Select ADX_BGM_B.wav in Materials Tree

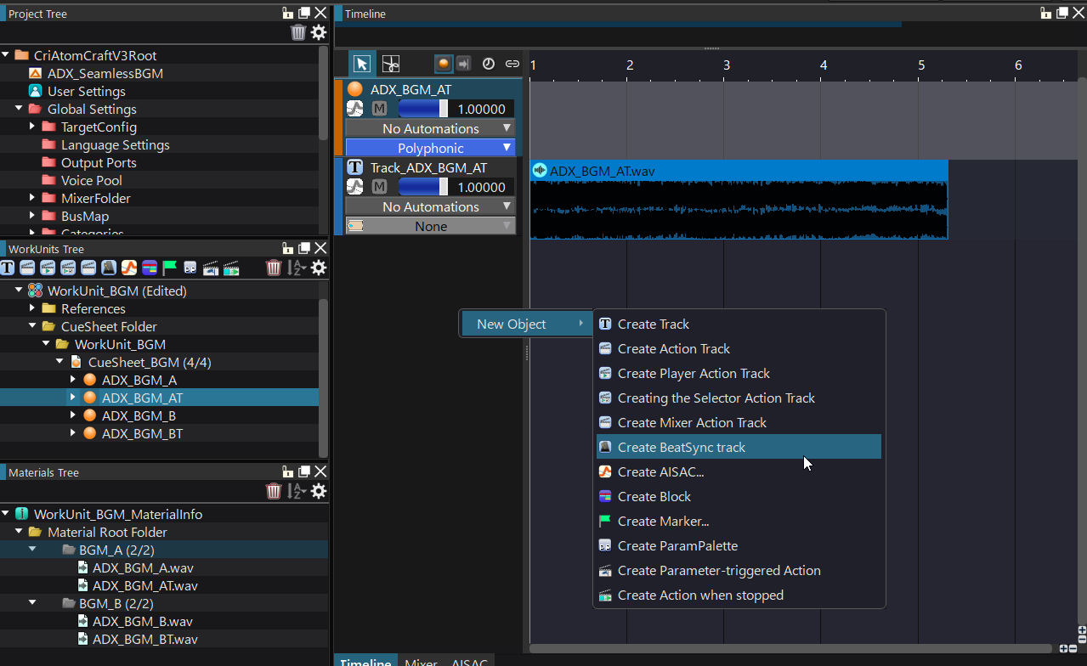coord(142,621)
